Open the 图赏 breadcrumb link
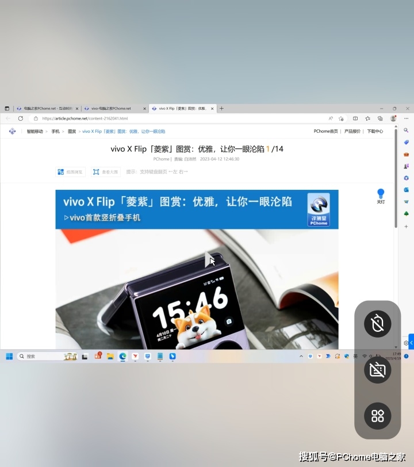Screen dimensions: 414x467 [72, 131]
